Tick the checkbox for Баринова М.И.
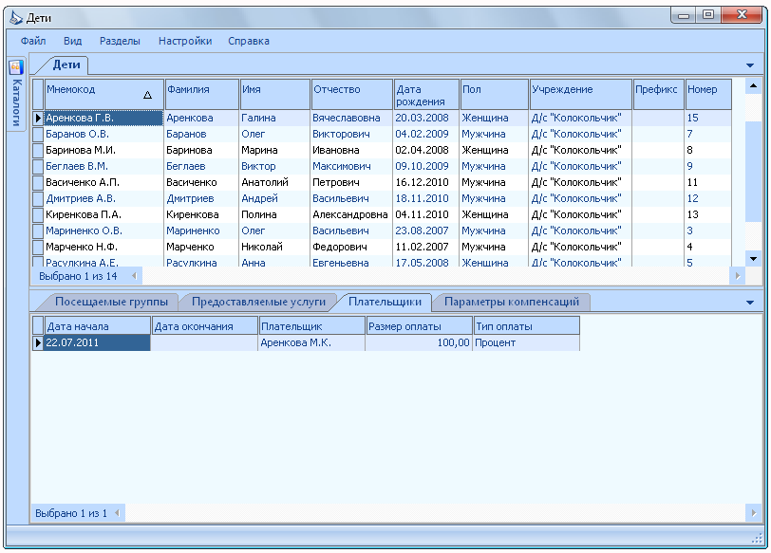This screenshot has width=771, height=553. (x=38, y=150)
